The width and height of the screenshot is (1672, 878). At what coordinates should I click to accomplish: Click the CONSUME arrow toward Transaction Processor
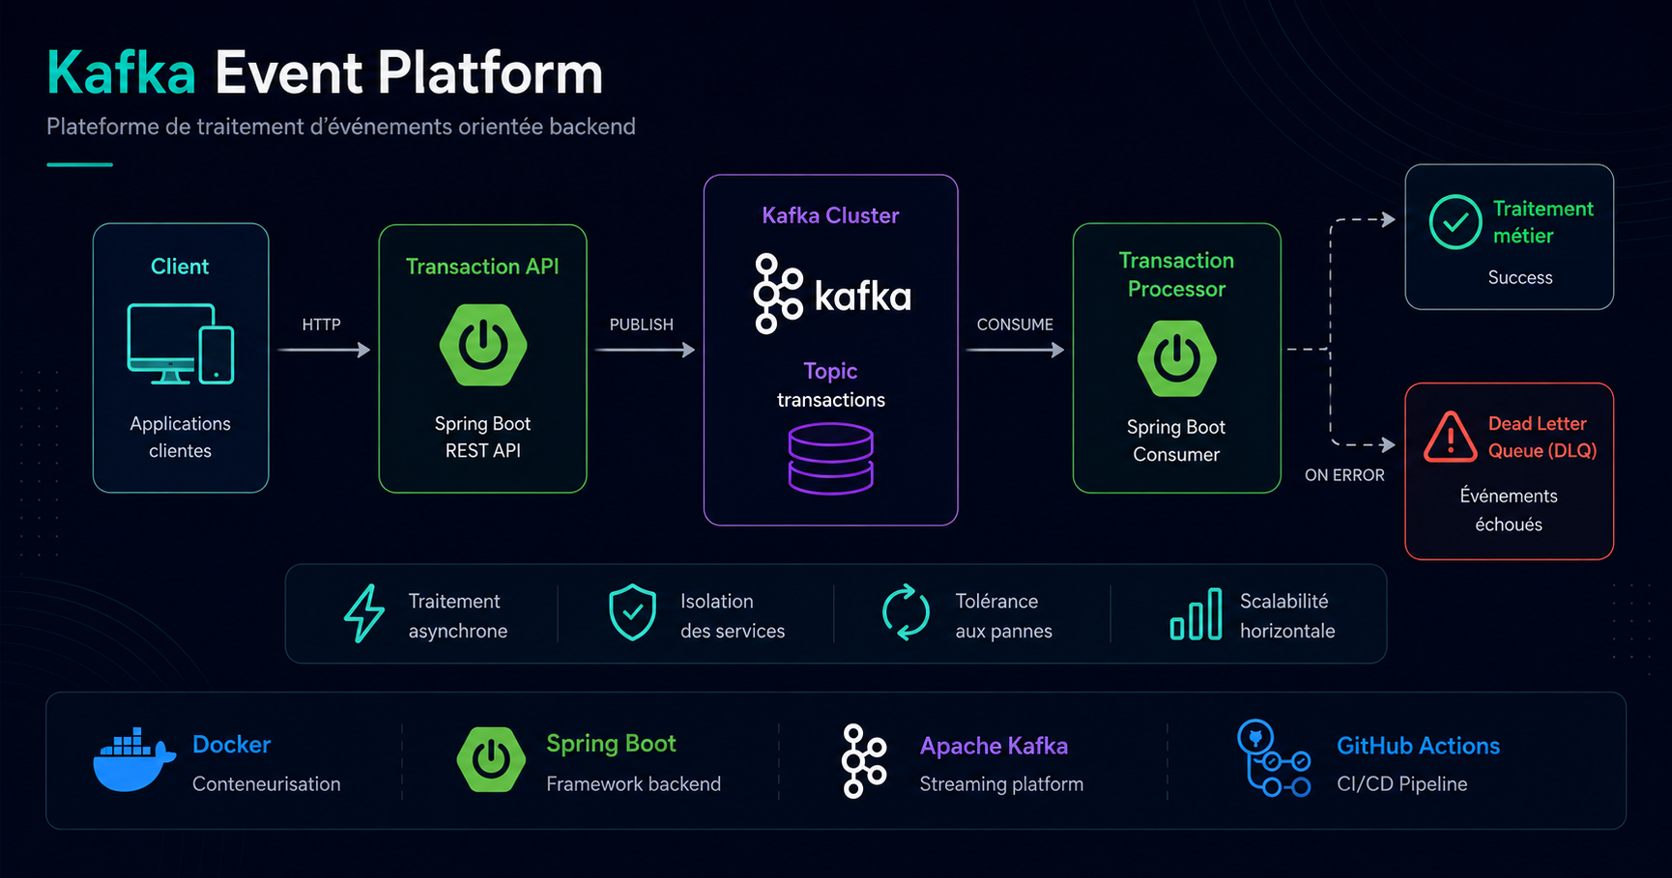point(1015,350)
